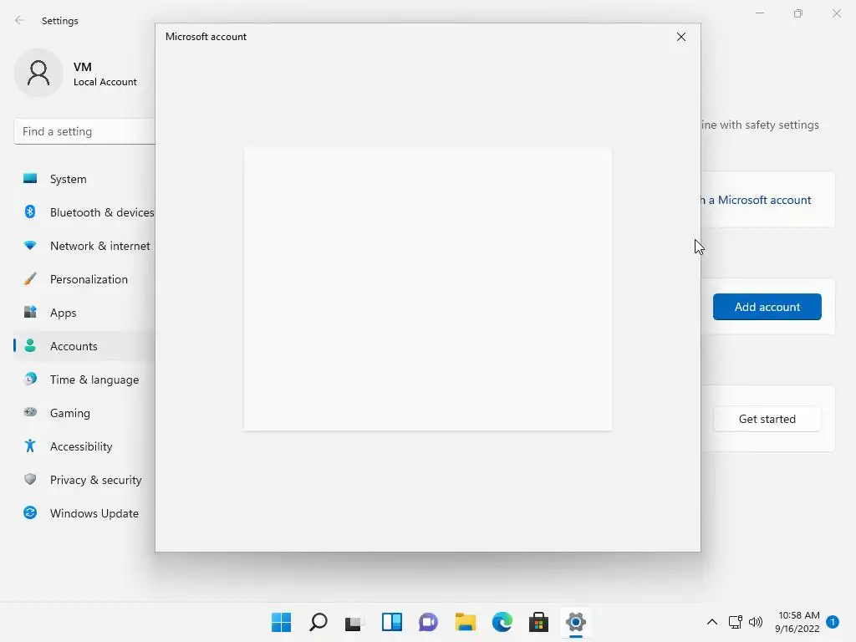Click the Get started button
Screen dimensions: 856x642
767,419
